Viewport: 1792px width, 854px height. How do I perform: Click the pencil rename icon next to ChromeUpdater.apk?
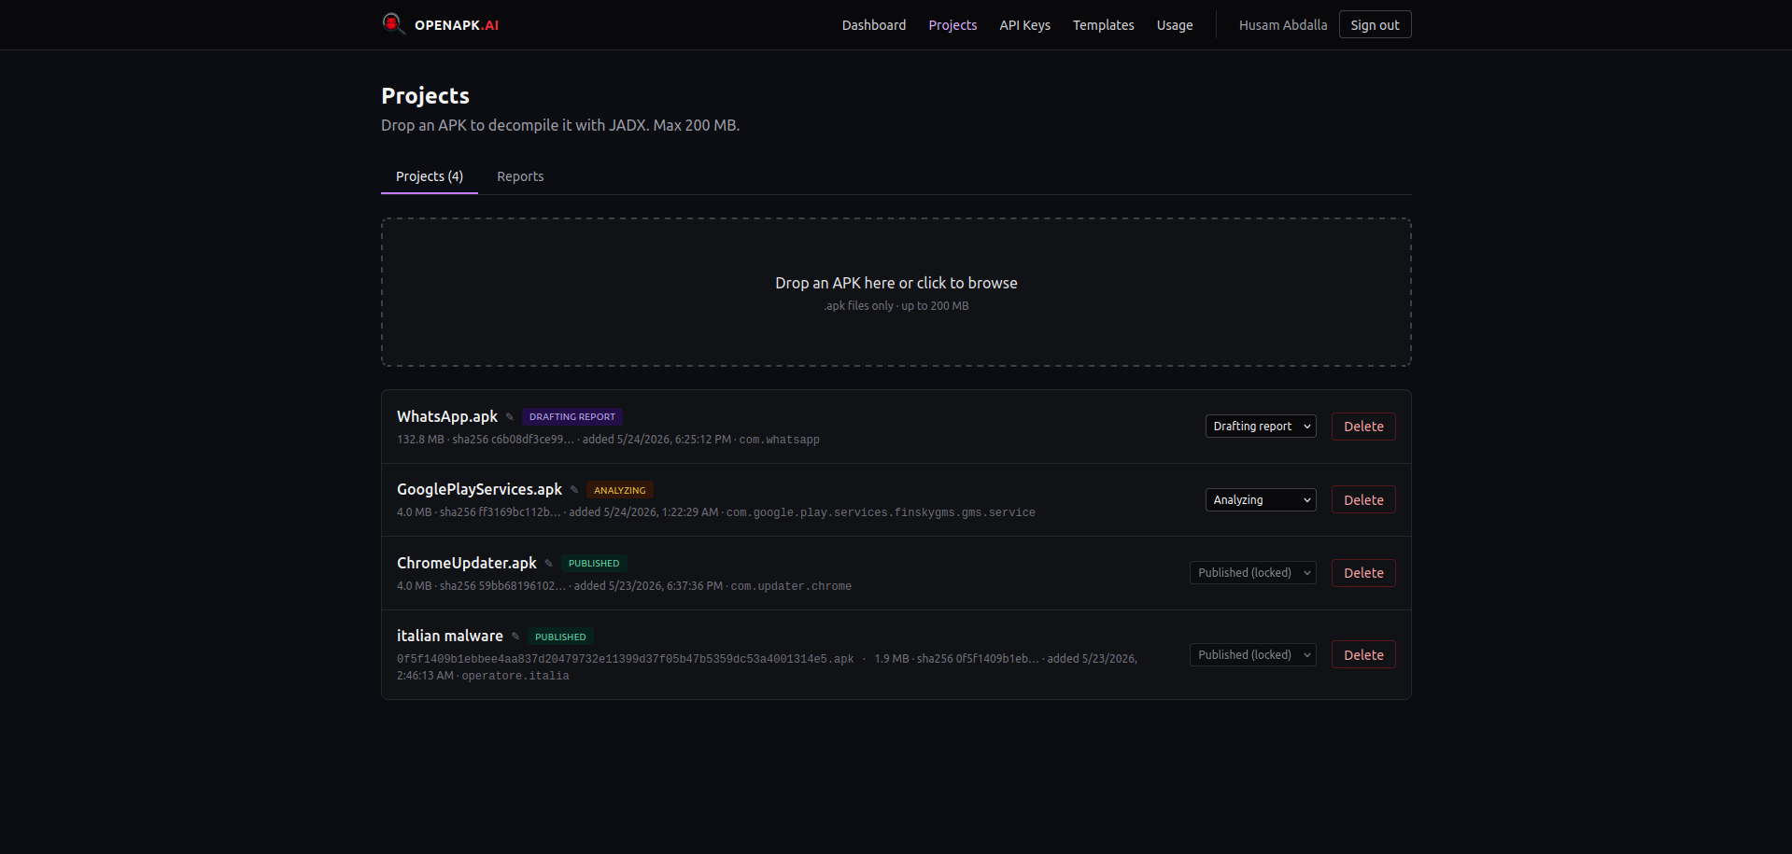point(549,564)
